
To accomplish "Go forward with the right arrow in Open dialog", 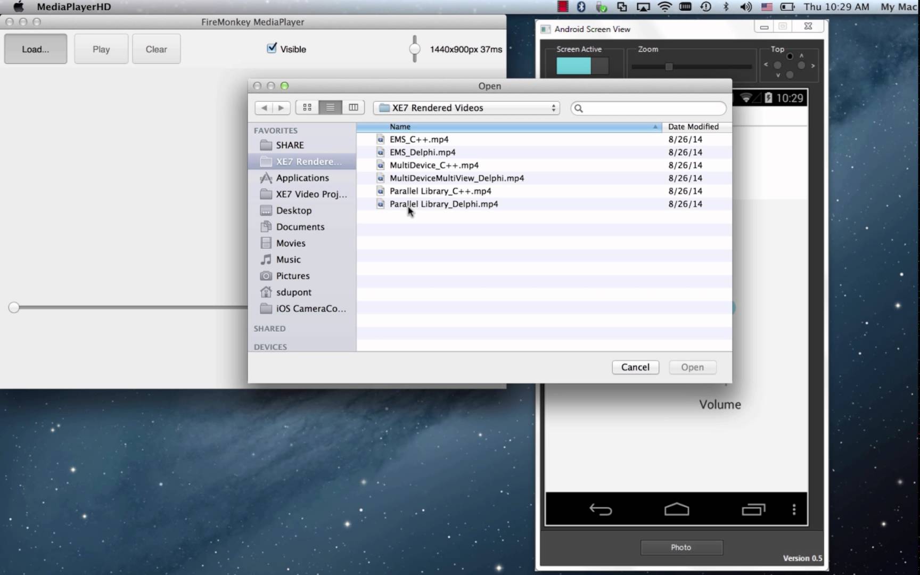I will pos(281,108).
